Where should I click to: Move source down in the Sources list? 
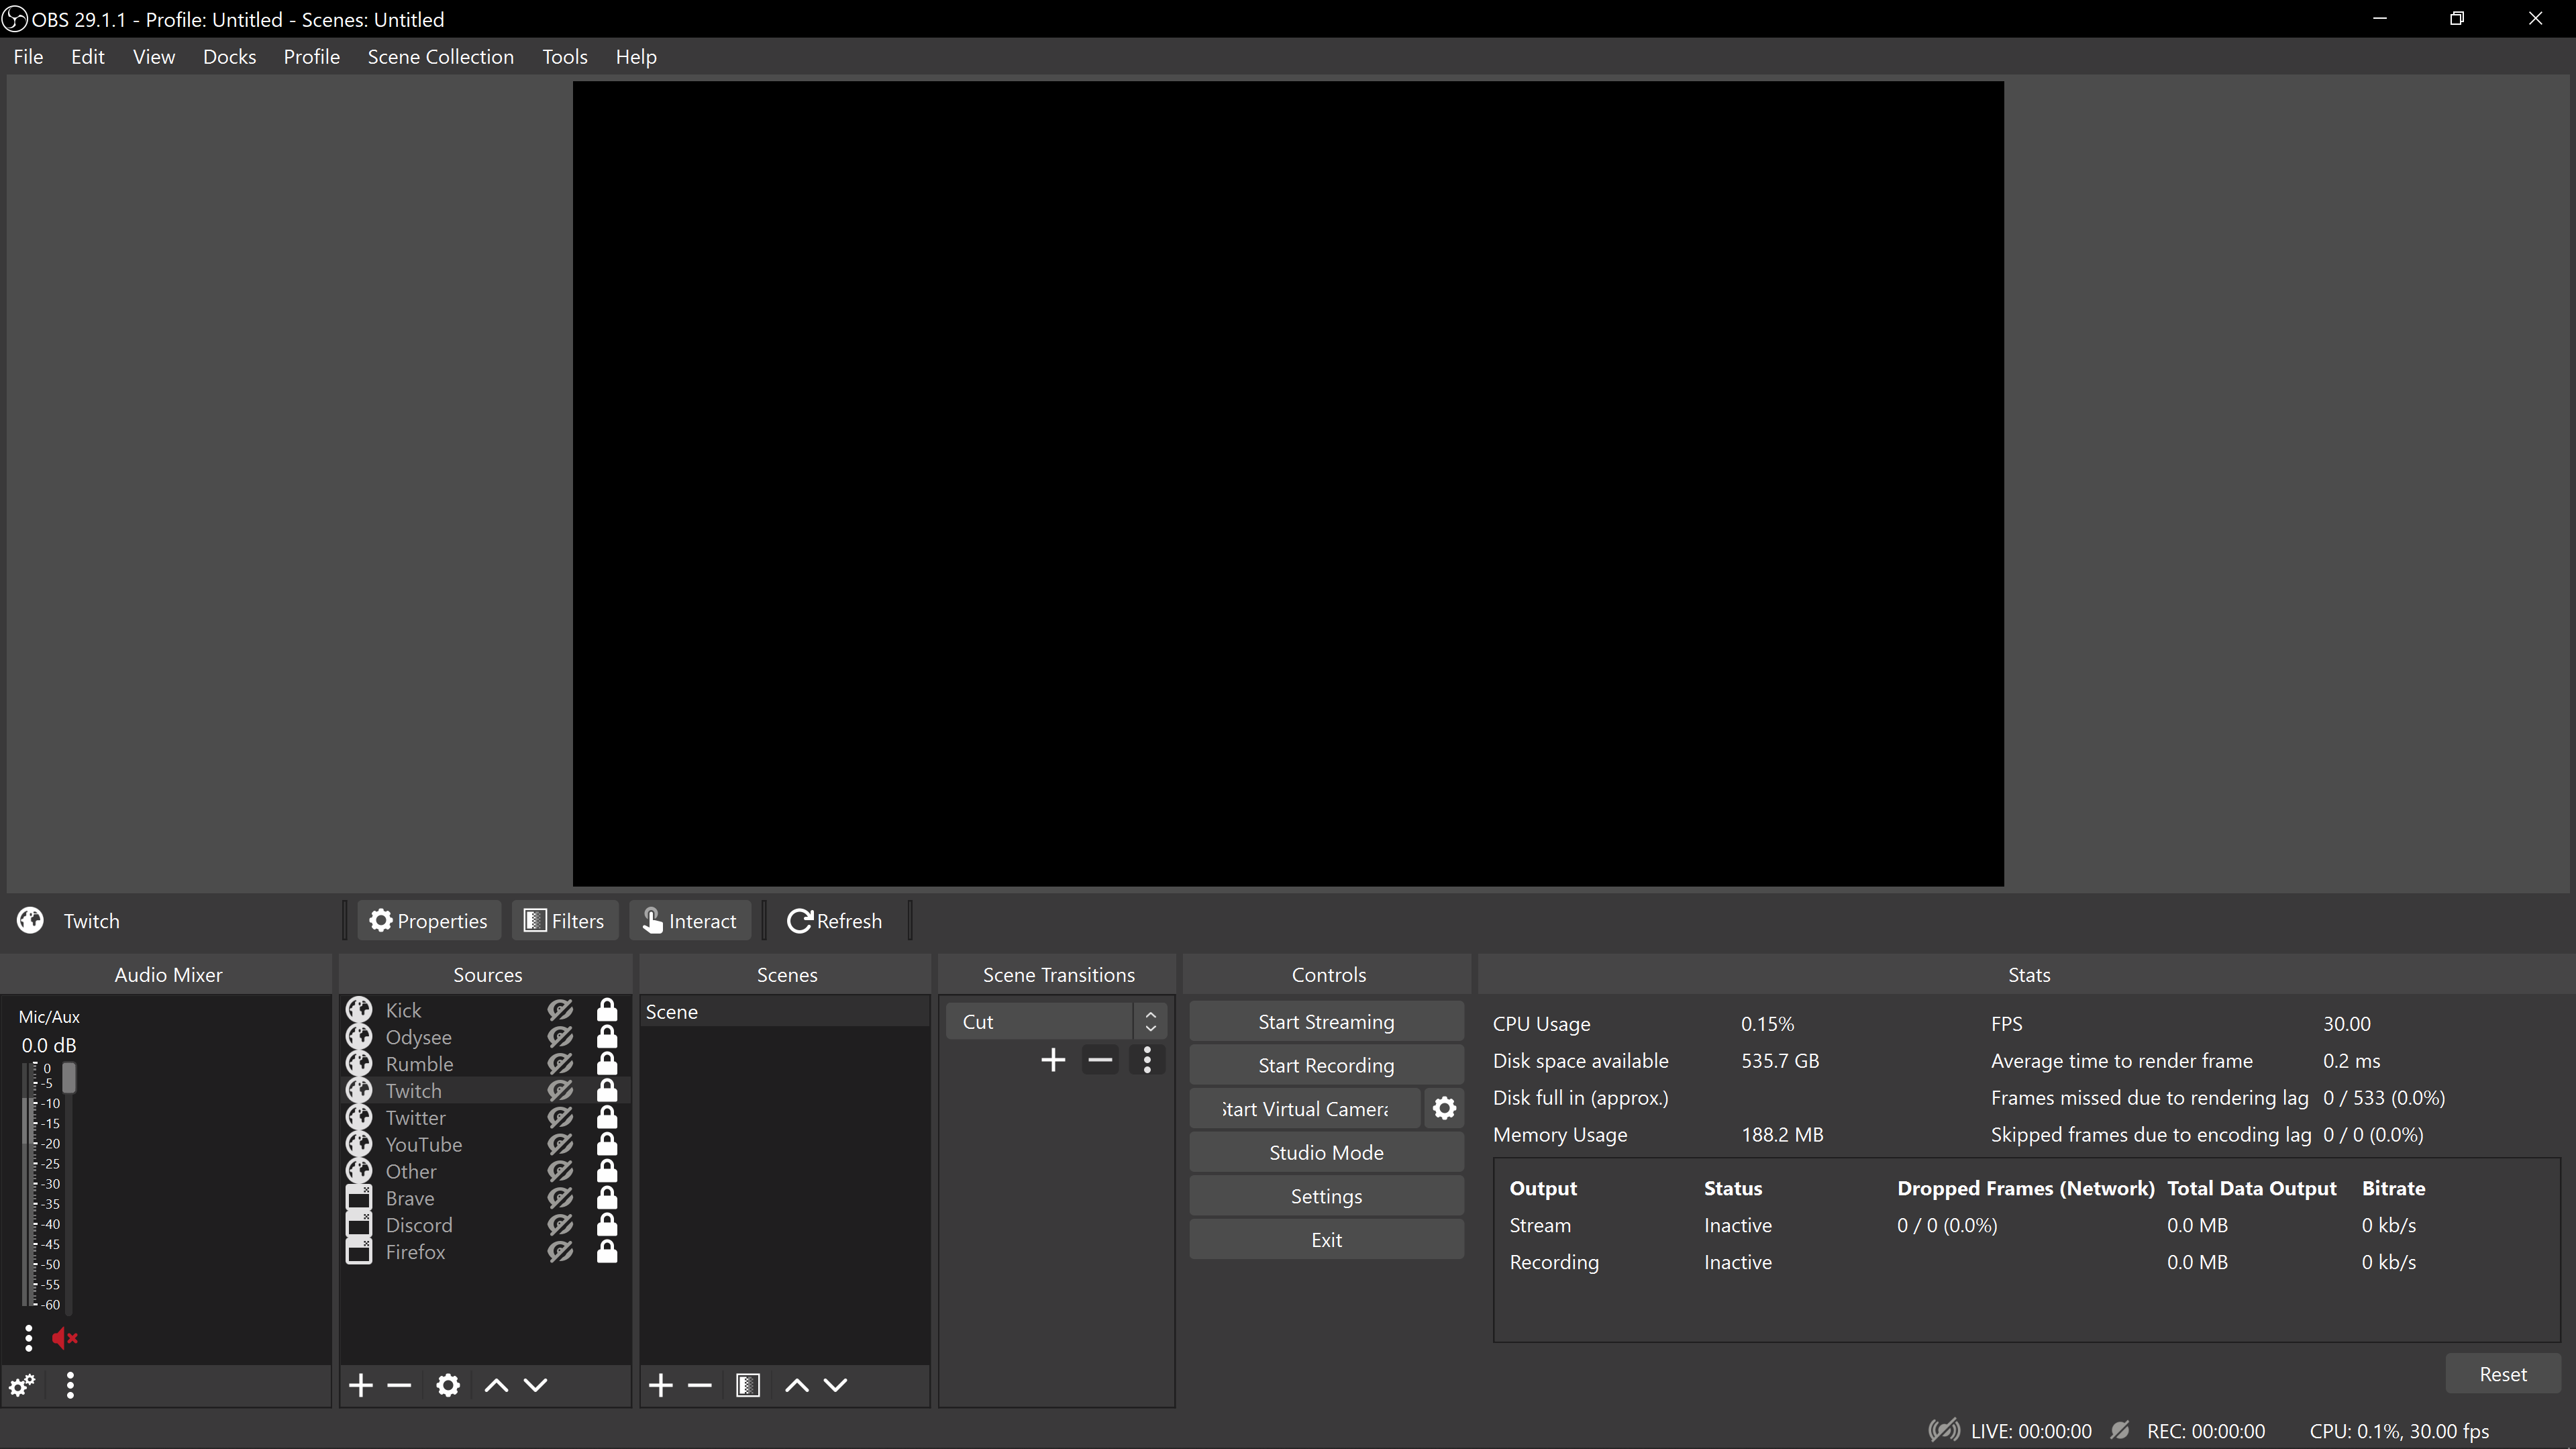[536, 1385]
